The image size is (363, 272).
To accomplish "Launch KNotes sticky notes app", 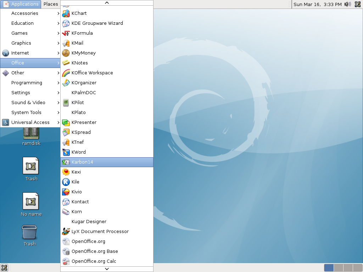I will click(x=107, y=63).
